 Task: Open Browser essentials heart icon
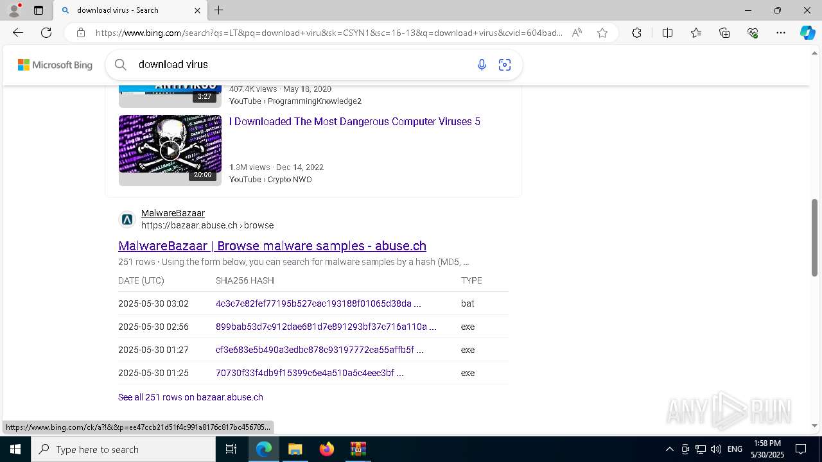[x=753, y=33]
